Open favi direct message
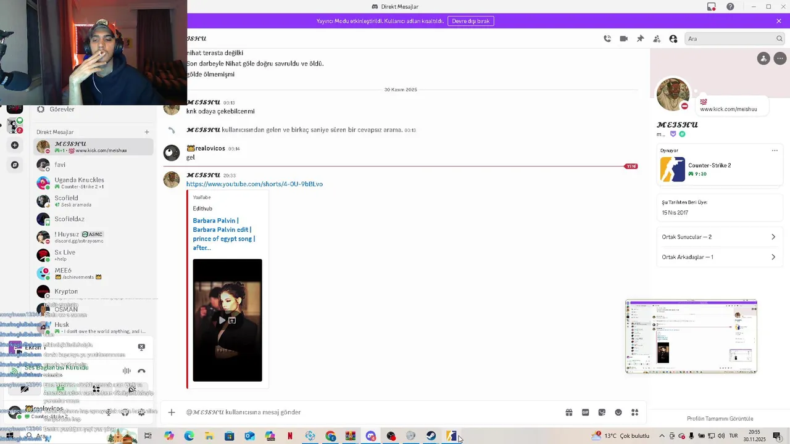 pyautogui.click(x=94, y=165)
